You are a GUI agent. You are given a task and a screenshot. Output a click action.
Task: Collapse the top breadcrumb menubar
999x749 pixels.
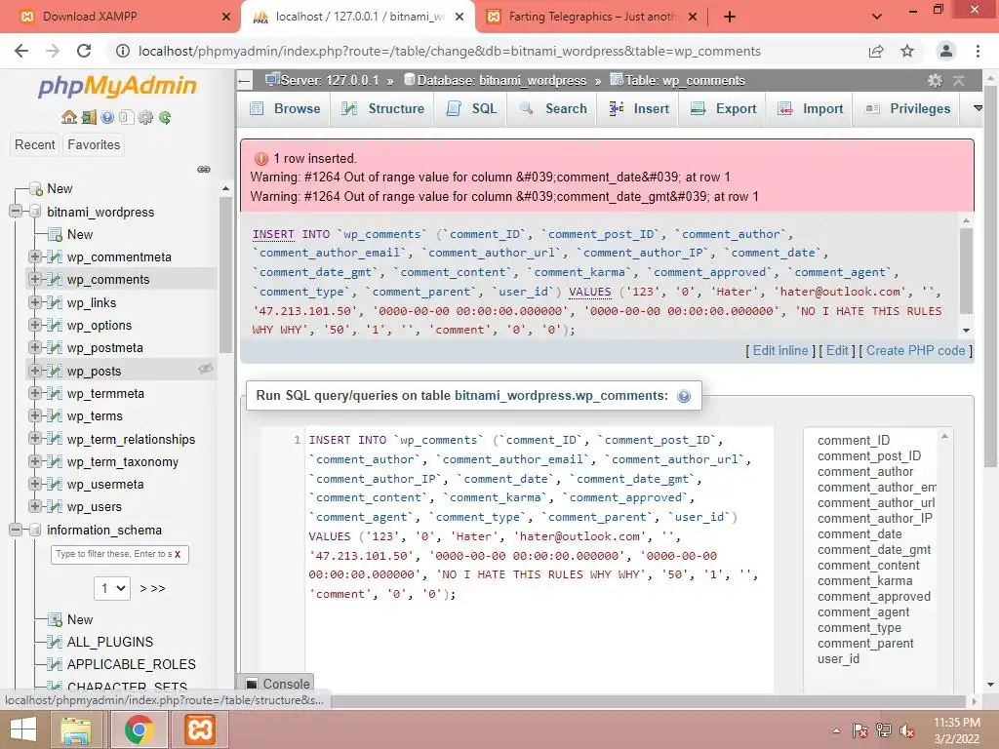coord(958,80)
